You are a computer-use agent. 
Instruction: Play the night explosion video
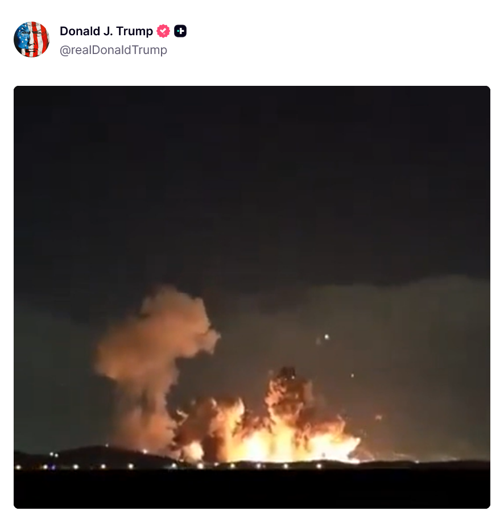(252, 297)
